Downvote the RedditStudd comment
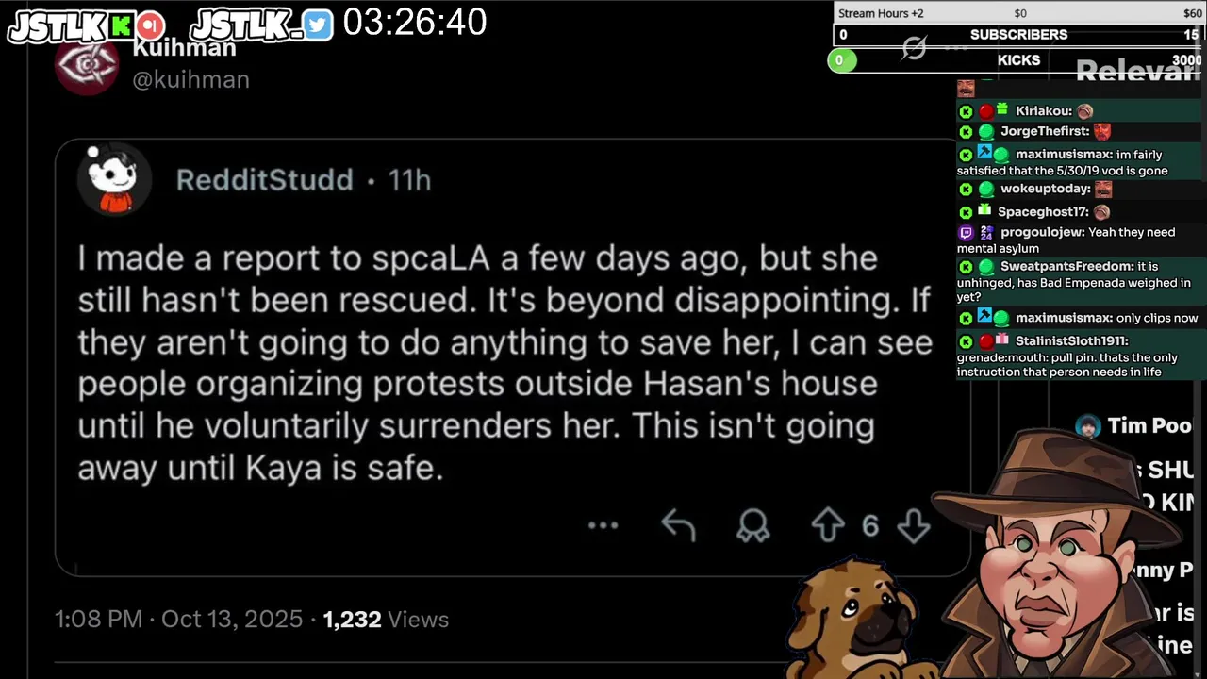The height and width of the screenshot is (679, 1207). (914, 525)
